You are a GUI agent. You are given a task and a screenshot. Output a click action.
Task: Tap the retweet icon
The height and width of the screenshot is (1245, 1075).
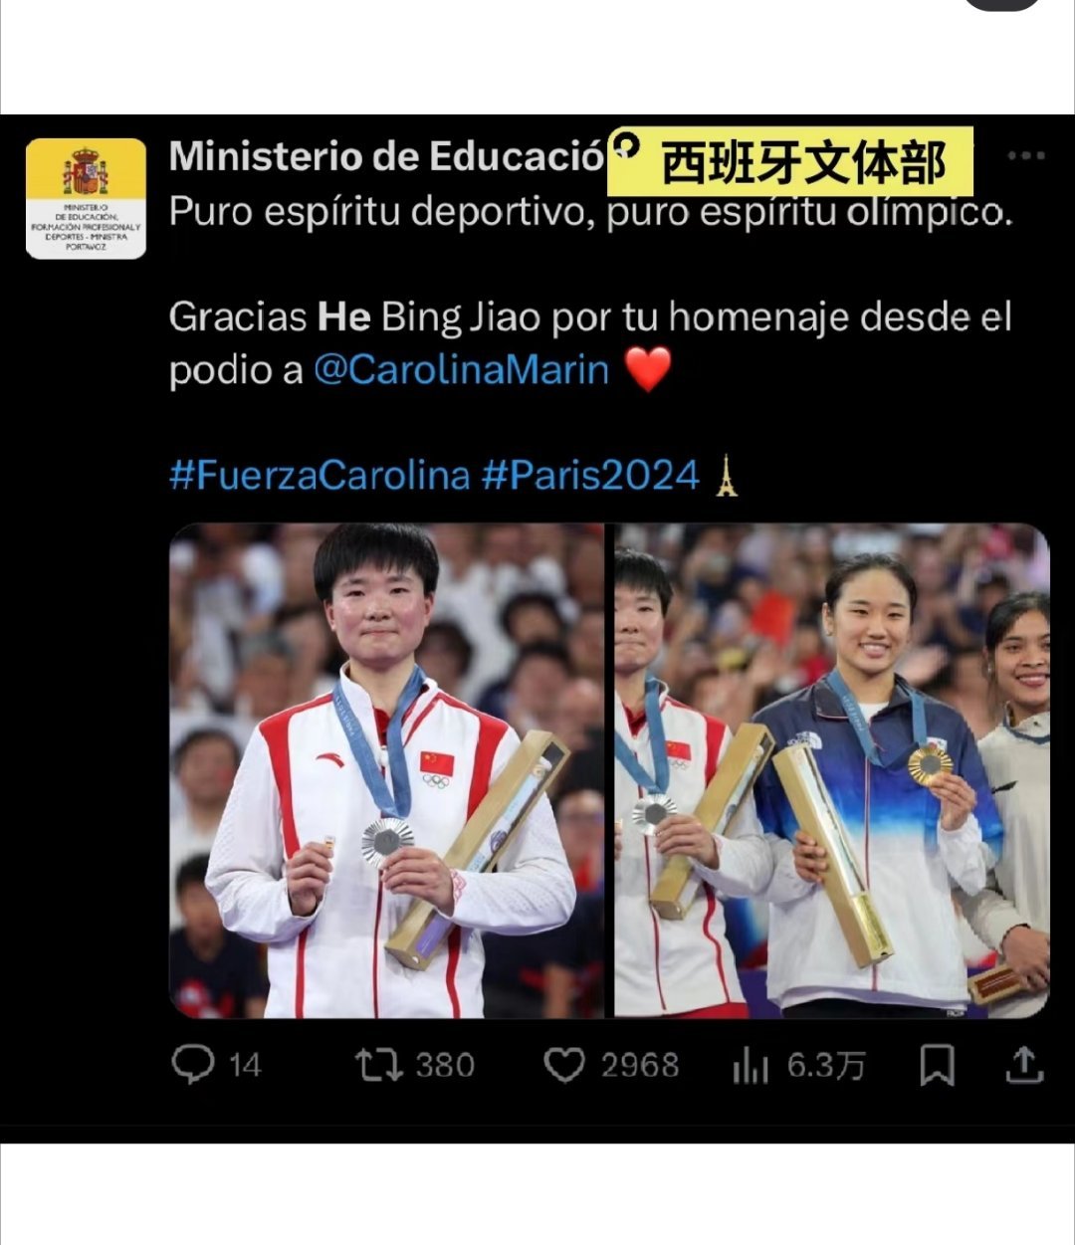[379, 1065]
